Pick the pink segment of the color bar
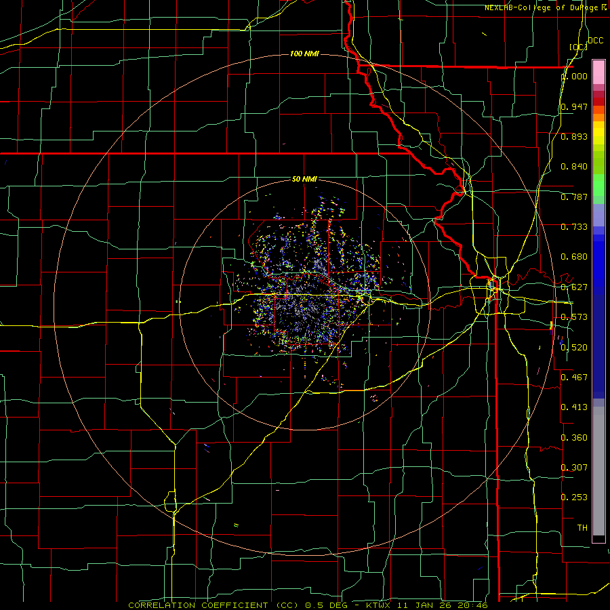610x610 pixels. (x=598, y=72)
